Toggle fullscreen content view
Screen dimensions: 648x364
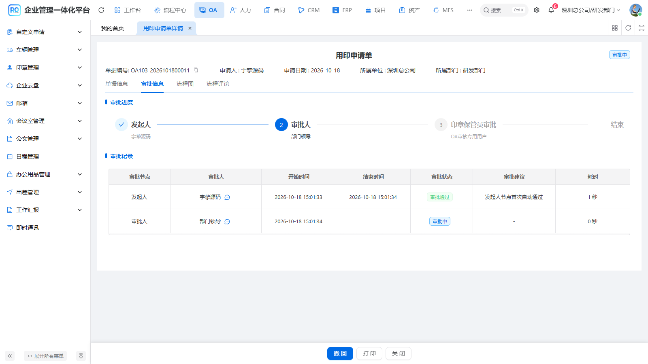coord(642,28)
